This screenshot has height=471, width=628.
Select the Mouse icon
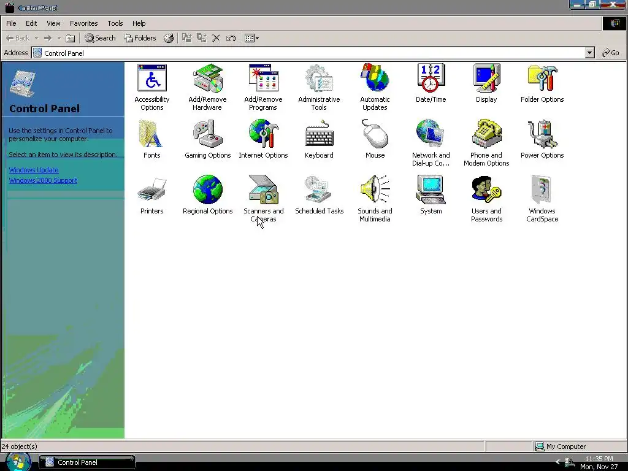point(375,134)
